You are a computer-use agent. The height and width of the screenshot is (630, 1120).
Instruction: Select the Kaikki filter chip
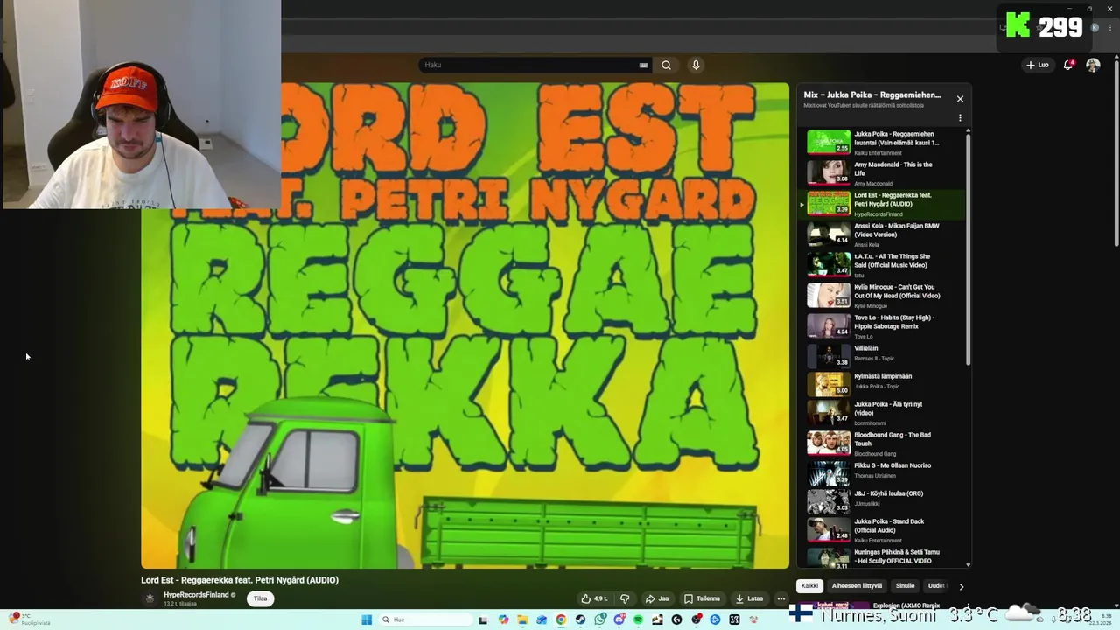pos(809,586)
